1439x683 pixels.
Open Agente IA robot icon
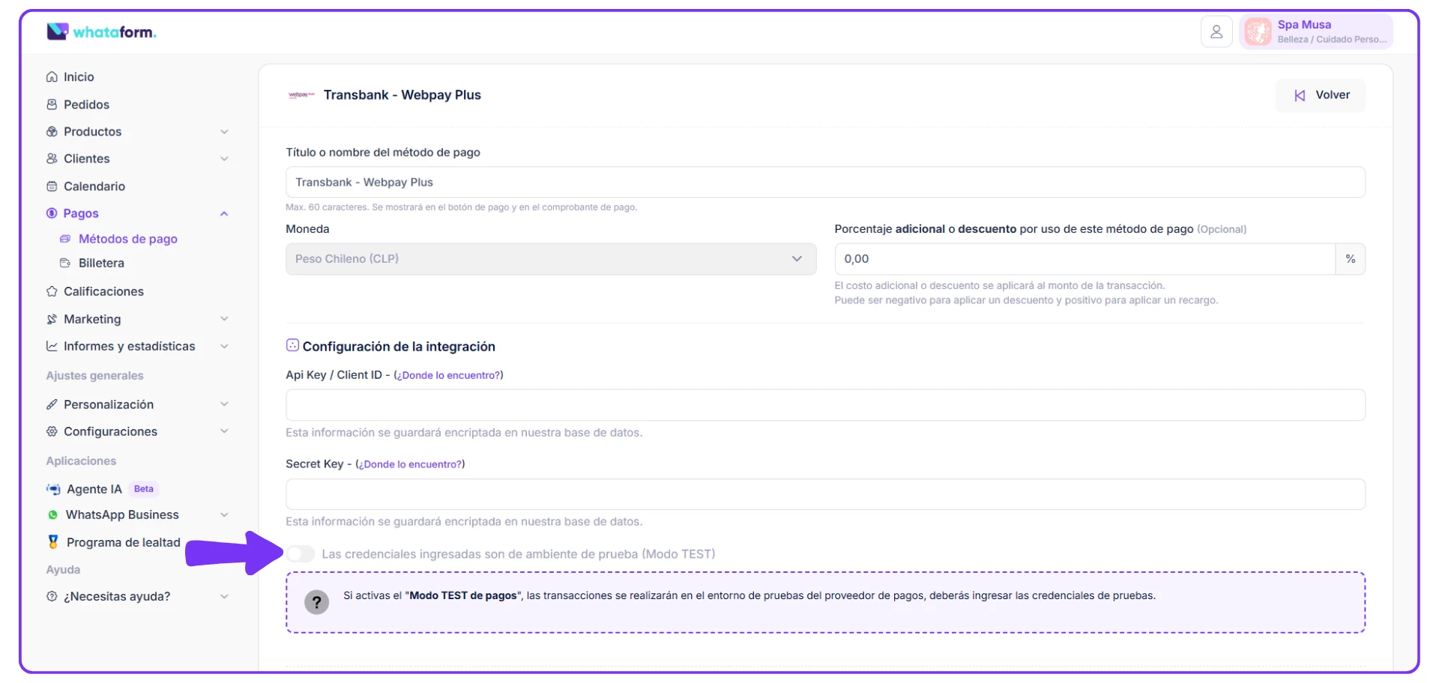coord(53,489)
